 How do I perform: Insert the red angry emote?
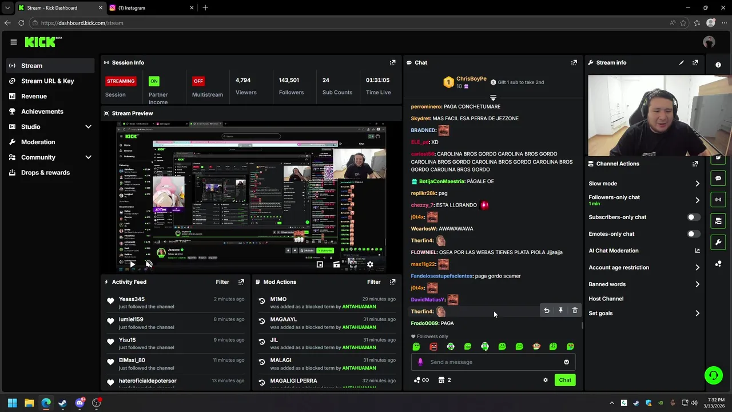click(433, 347)
